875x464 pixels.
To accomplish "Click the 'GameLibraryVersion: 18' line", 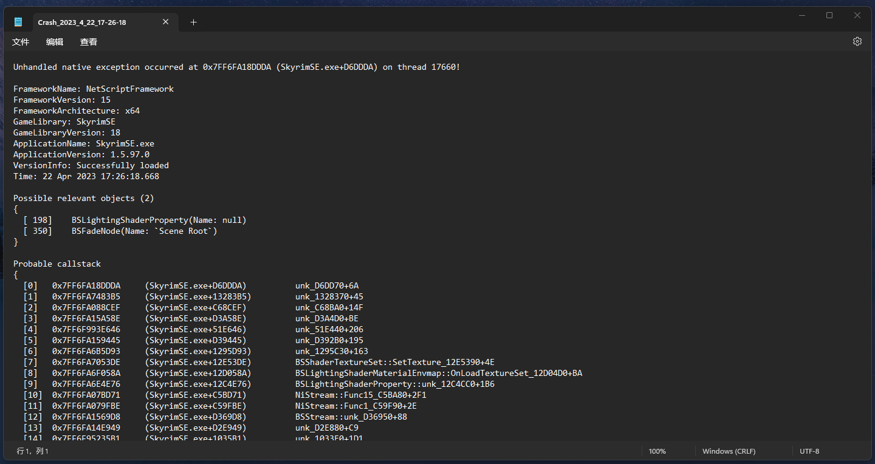I will coord(67,132).
